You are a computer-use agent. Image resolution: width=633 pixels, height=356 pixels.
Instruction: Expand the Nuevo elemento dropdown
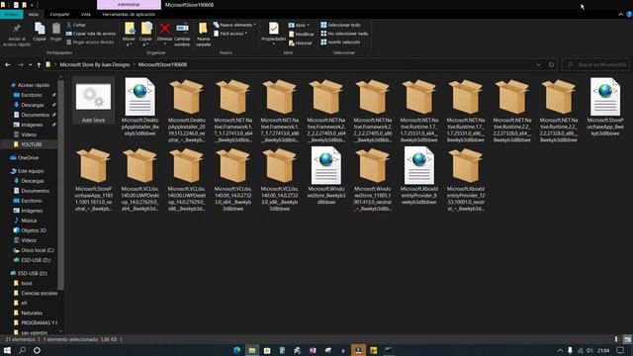[234, 25]
